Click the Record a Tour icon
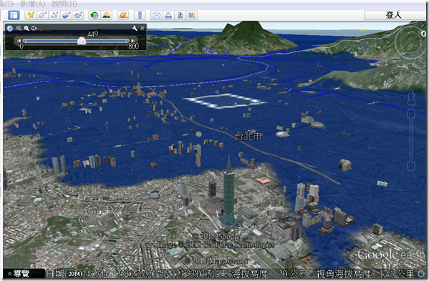Viewport: 429px width, 281px height. point(78,15)
